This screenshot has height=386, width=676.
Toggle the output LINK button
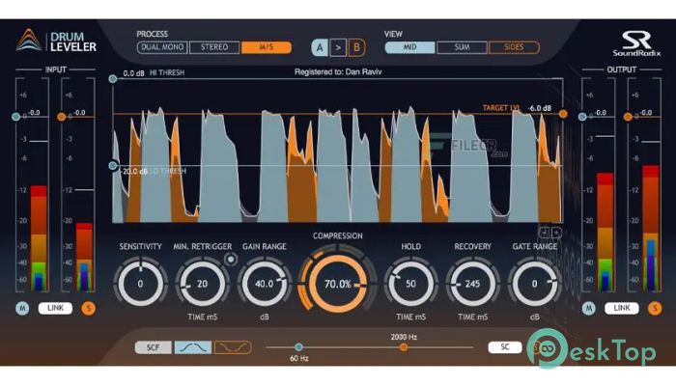(x=621, y=308)
